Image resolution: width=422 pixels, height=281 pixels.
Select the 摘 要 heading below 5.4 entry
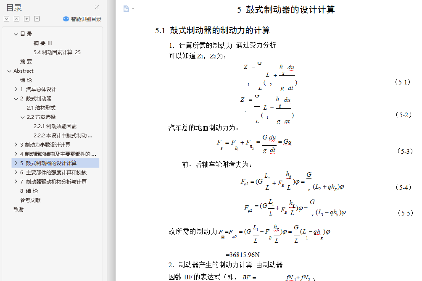pos(26,62)
